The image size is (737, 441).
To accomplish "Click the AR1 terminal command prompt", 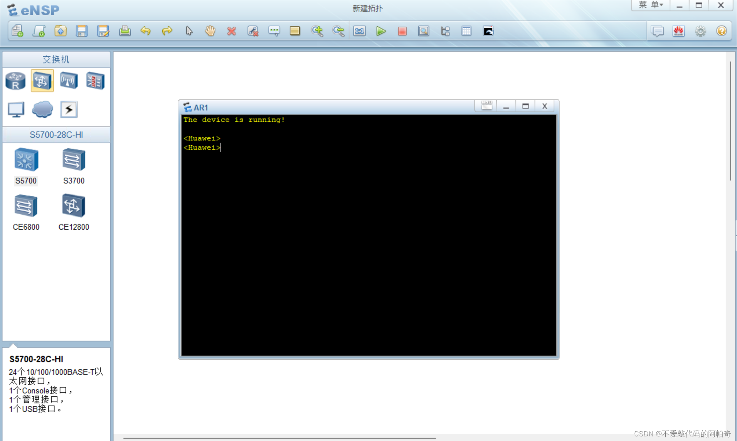I will (202, 148).
